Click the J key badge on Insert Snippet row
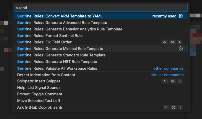Viewport: 202px width, 119px height. pyautogui.click(x=180, y=81)
